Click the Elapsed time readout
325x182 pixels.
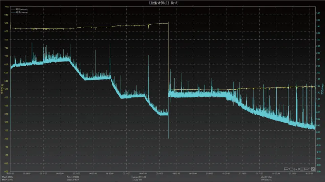[x=138, y=177]
